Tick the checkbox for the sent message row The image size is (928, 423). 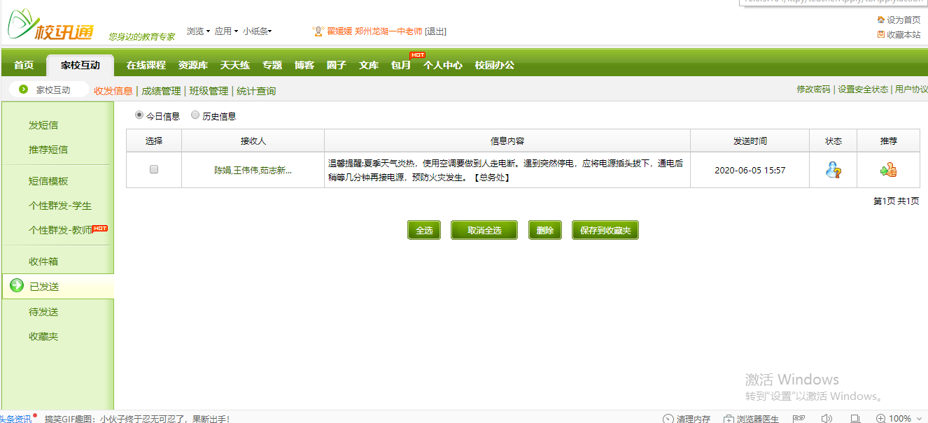(x=154, y=169)
